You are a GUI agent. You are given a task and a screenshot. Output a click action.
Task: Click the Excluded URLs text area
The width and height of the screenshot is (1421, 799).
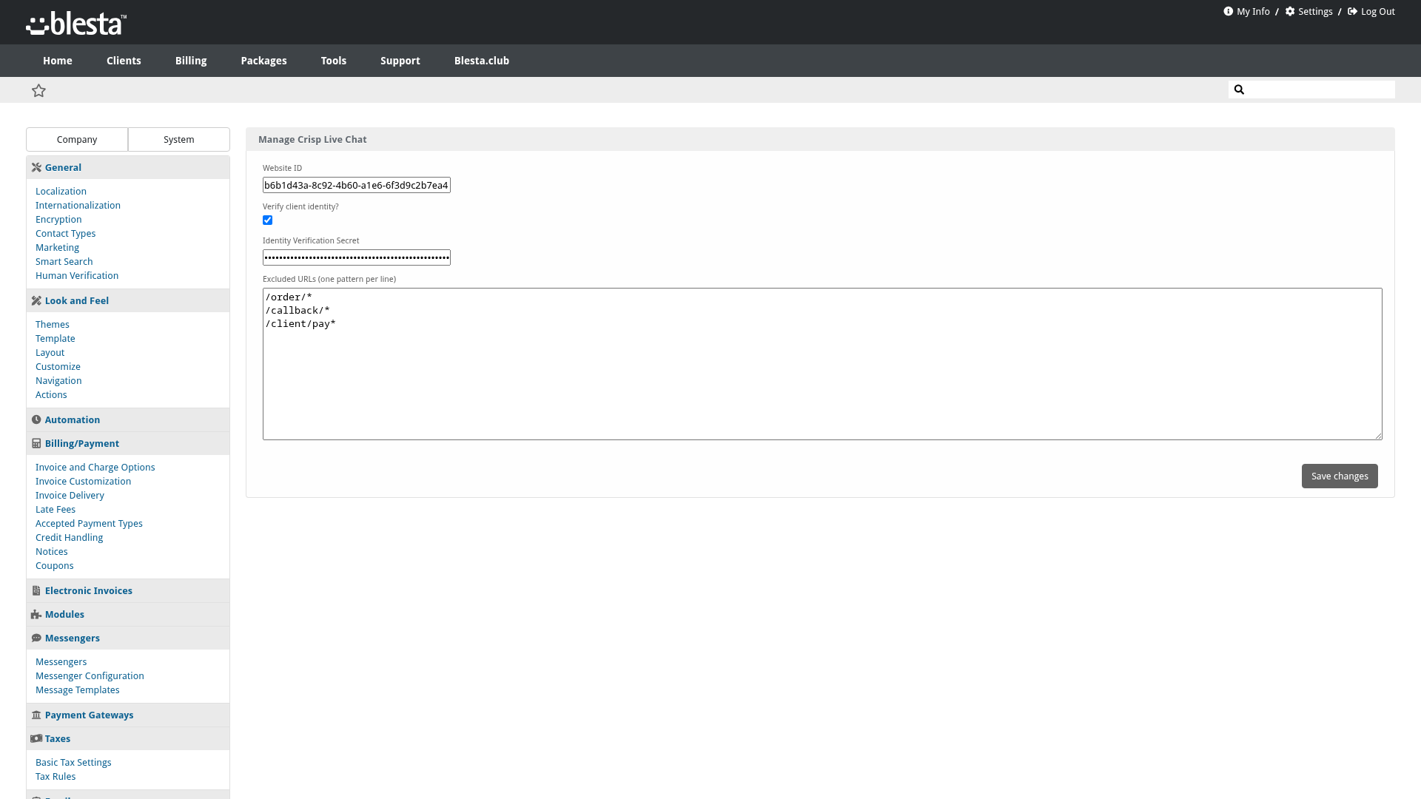click(x=822, y=365)
